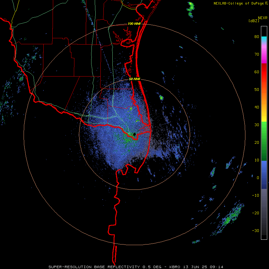Image resolution: width=269 pixels, height=269 pixels.
Task: Click the reflectivity color scale bar
Action: [x=264, y=133]
